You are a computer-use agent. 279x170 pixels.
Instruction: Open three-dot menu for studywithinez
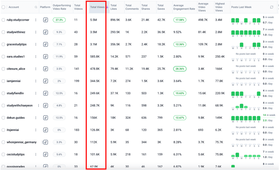pos(36,32)
